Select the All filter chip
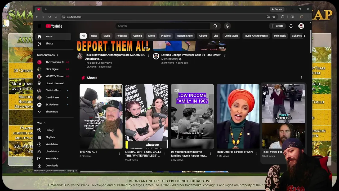The height and width of the screenshot is (191, 339). coord(83,36)
